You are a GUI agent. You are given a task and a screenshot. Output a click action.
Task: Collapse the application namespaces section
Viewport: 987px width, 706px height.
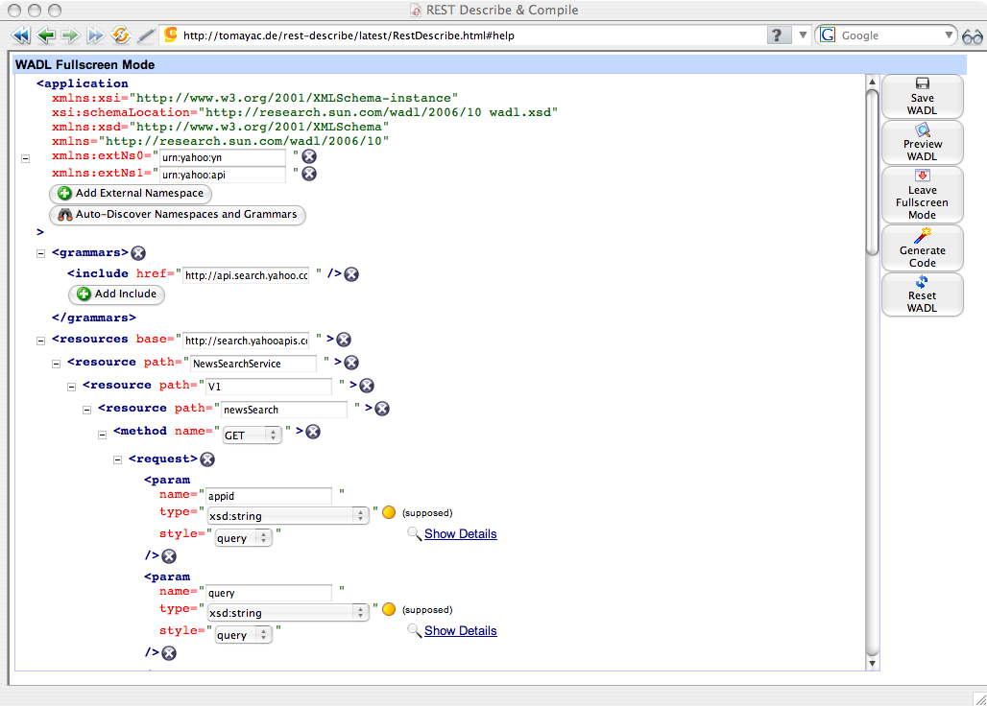[25, 158]
